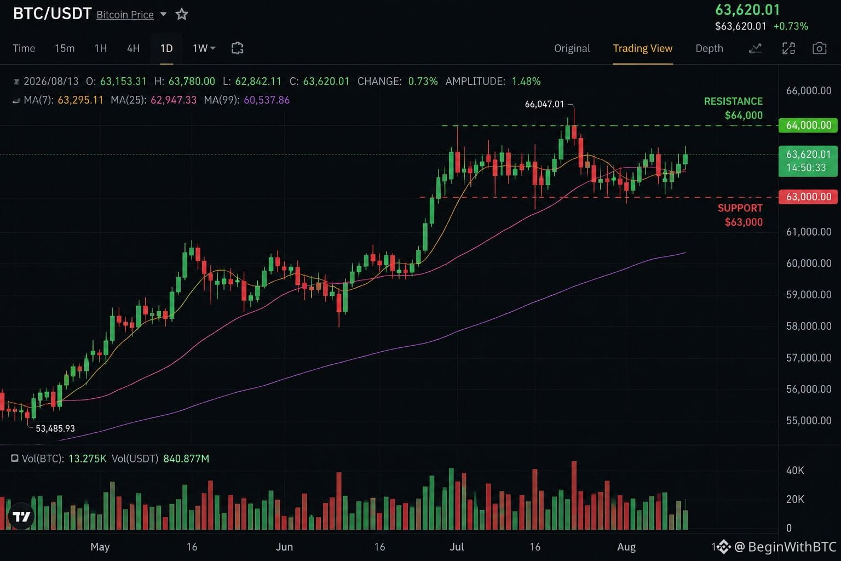Collapse the OHLC legend row icon

click(16, 82)
